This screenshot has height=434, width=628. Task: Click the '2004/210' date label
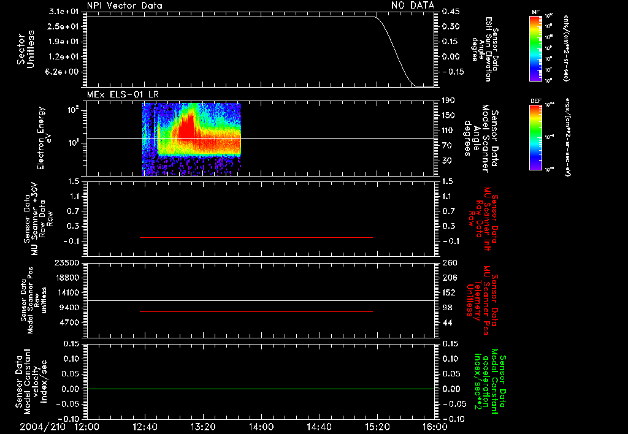pos(42,427)
